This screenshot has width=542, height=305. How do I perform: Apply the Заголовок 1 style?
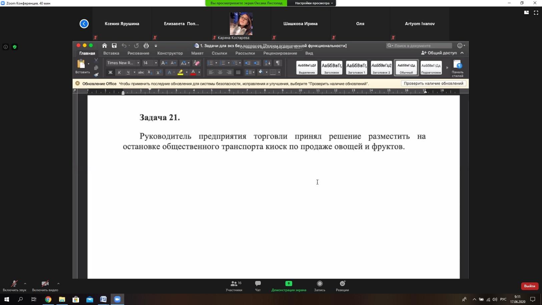(x=356, y=68)
